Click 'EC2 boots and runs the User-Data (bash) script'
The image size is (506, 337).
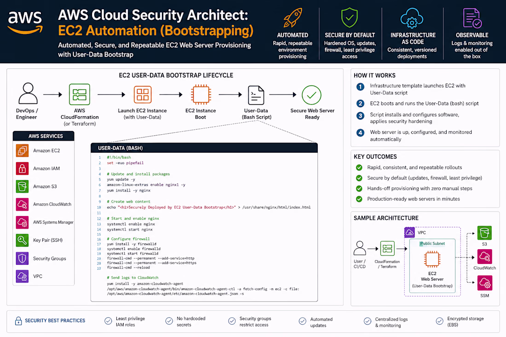point(424,103)
